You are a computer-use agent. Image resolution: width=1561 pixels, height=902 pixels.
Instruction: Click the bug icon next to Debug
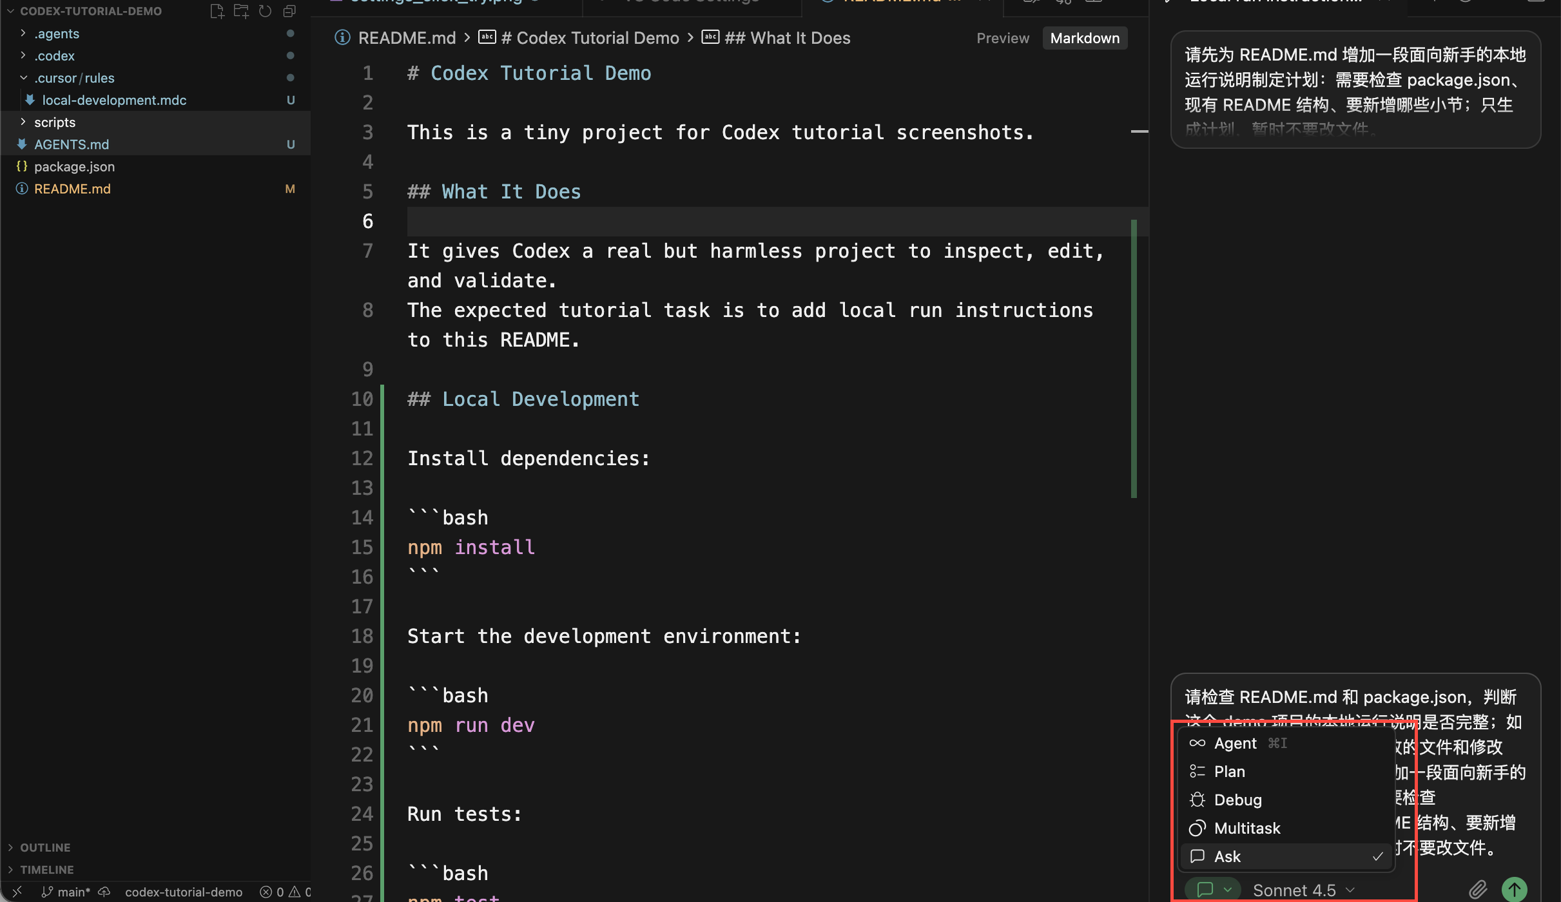click(x=1197, y=800)
